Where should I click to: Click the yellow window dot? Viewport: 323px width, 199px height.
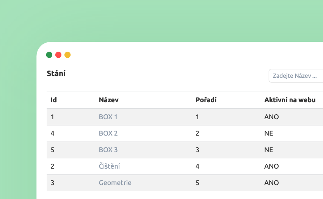(67, 55)
